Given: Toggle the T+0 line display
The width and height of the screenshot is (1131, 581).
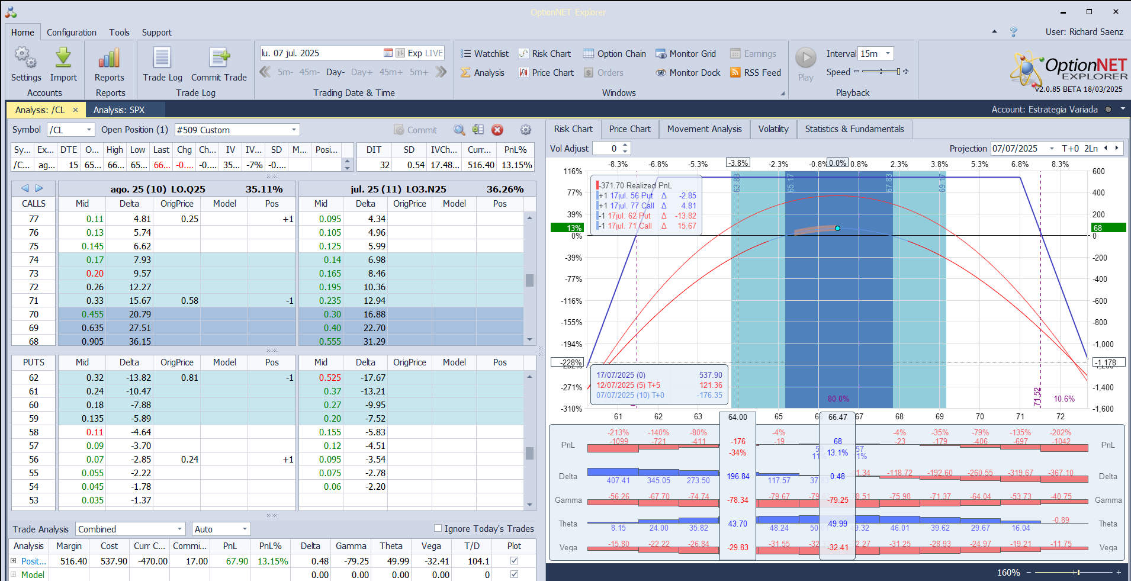Looking at the screenshot, I should pos(1071,149).
